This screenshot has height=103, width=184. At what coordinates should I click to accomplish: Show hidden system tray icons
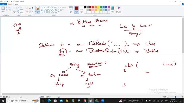click(142, 100)
